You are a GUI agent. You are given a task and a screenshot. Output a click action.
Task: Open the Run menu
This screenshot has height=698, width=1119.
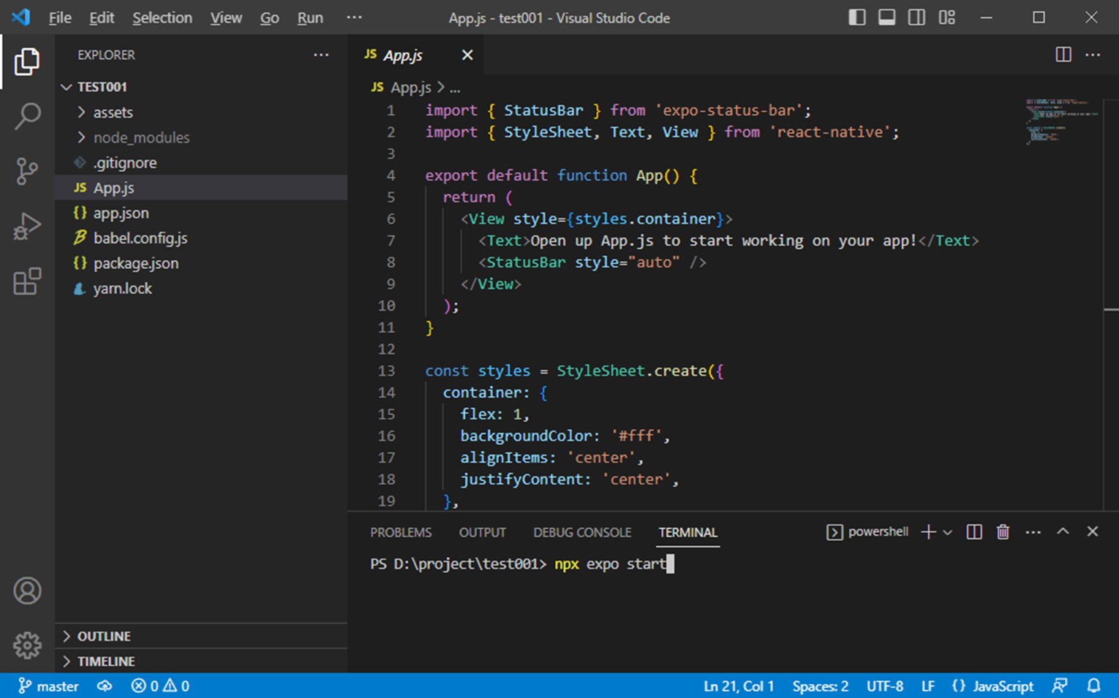tap(310, 18)
